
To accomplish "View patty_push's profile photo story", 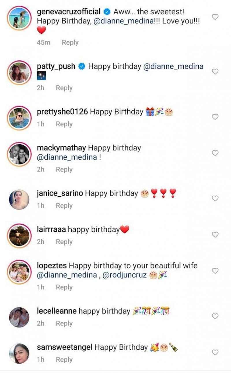I will (19, 73).
